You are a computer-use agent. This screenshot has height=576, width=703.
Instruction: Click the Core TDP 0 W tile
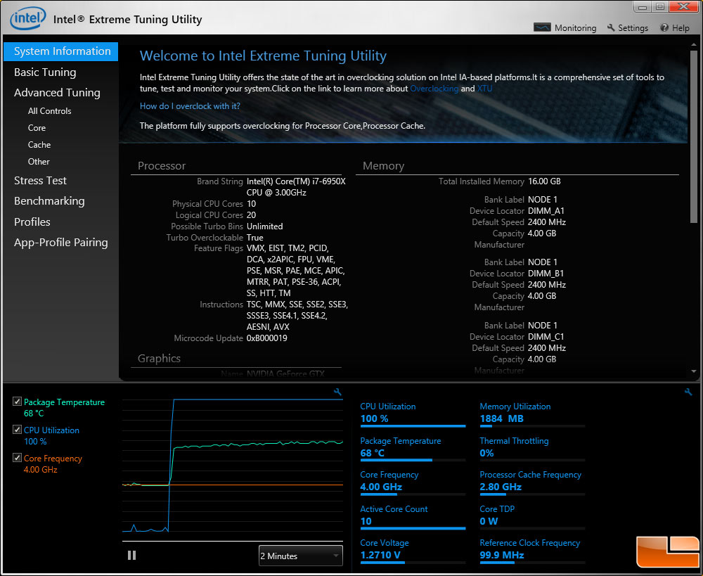(x=532, y=517)
